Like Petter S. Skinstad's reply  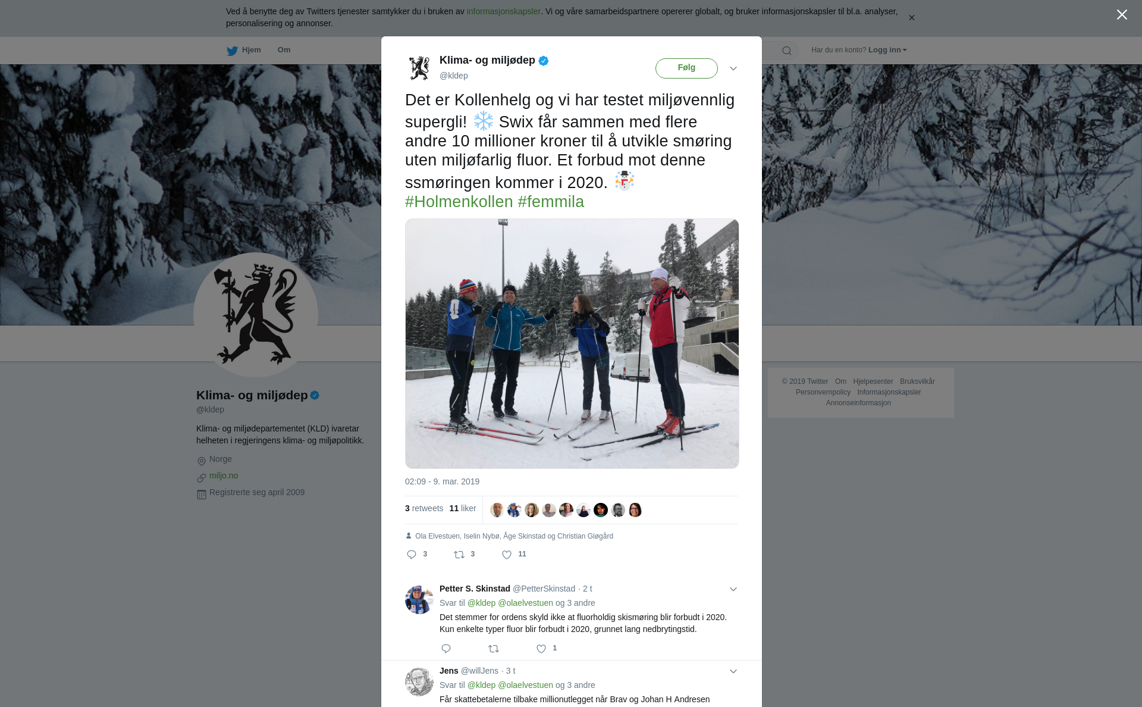(541, 649)
